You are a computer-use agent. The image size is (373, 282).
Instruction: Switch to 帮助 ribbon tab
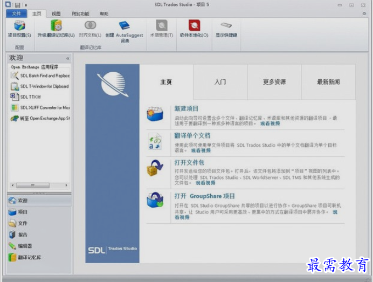coord(104,14)
